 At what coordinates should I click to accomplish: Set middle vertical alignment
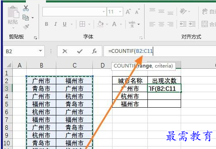click(161, 11)
